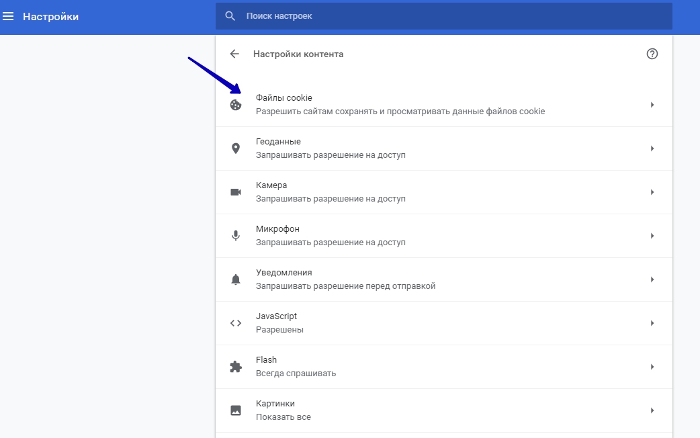Expand the Геоданные settings chevron
Image resolution: width=700 pixels, height=438 pixels.
(x=652, y=148)
